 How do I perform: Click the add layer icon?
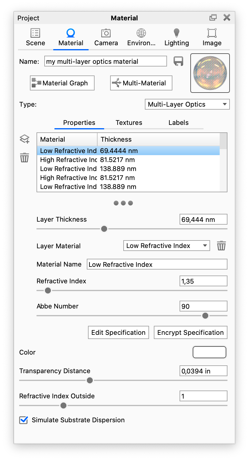pyautogui.click(x=25, y=139)
